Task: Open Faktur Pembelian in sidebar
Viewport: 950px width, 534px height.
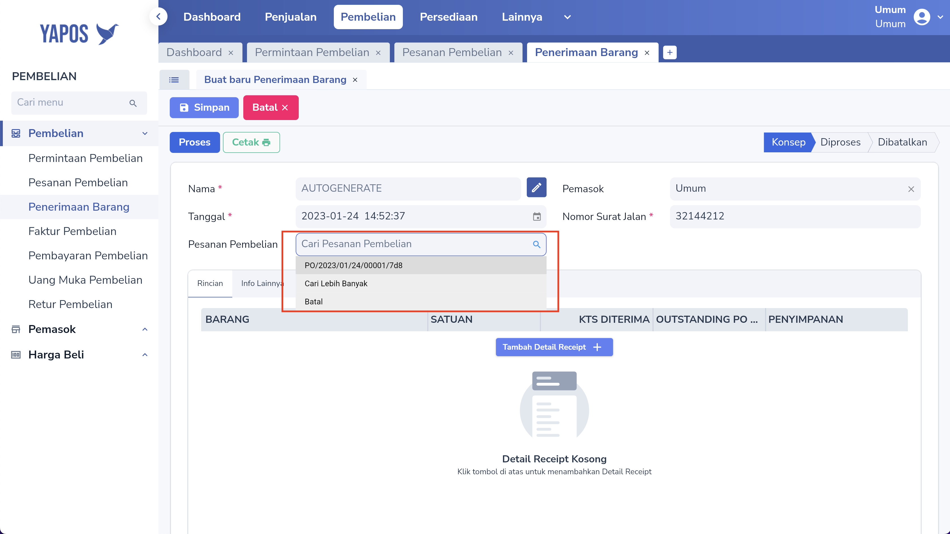Action: (72, 231)
